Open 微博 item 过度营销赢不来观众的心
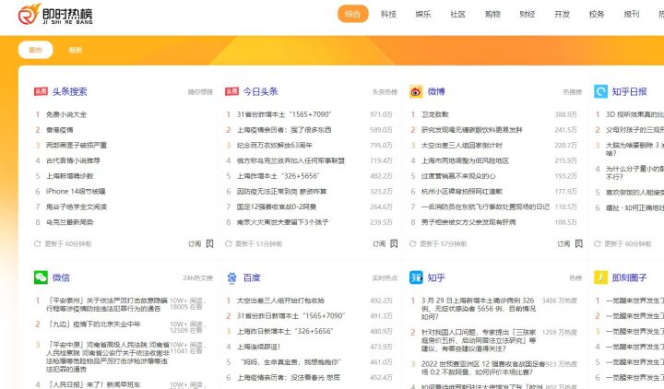Viewport: 664px width, 389px height. click(x=458, y=176)
